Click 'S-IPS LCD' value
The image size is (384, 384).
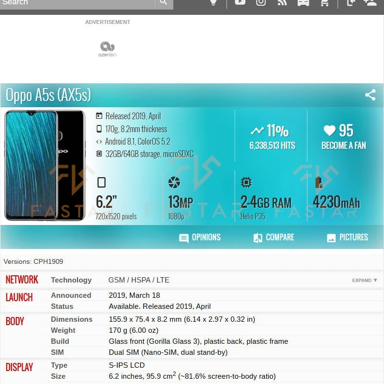click(x=126, y=365)
